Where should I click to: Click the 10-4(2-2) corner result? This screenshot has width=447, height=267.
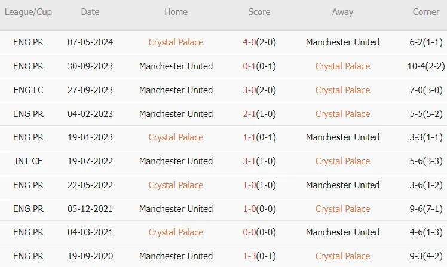tap(426, 66)
